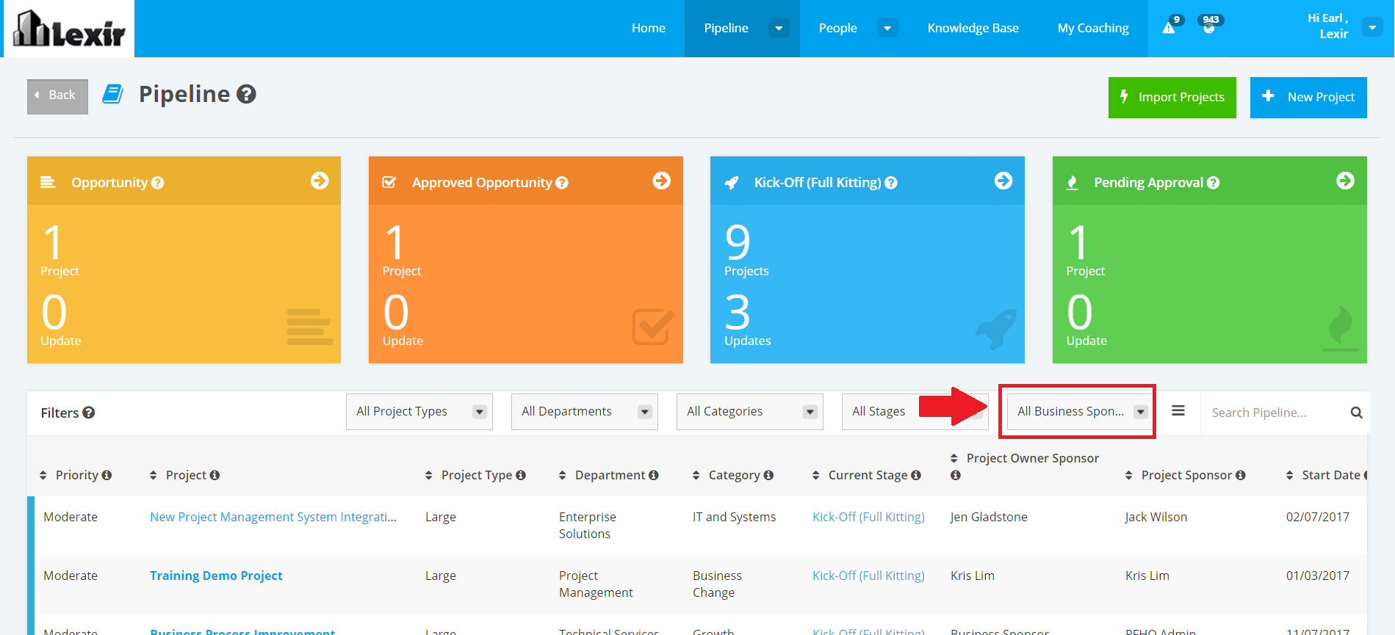
Task: Click Category column info icon
Action: click(x=768, y=475)
